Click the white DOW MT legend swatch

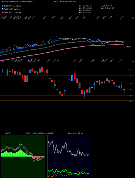(x=3, y=9)
